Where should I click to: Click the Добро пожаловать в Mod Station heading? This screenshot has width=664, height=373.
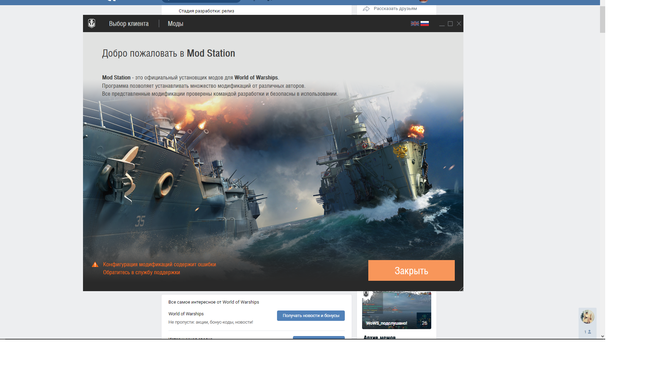[x=168, y=53]
